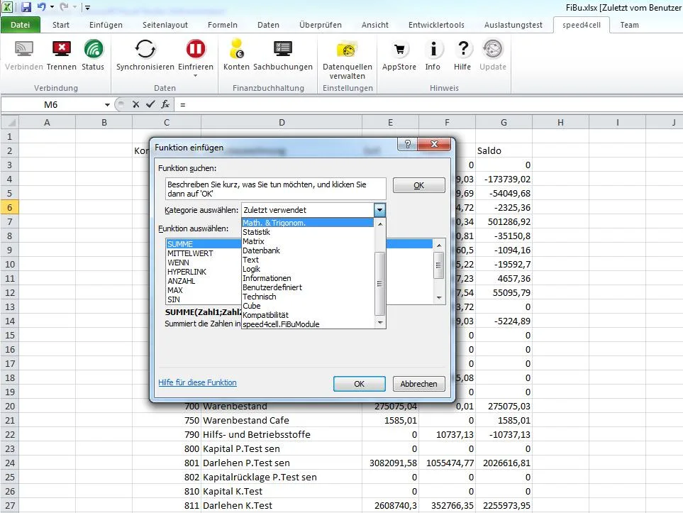Choose the Informationen category

point(308,278)
